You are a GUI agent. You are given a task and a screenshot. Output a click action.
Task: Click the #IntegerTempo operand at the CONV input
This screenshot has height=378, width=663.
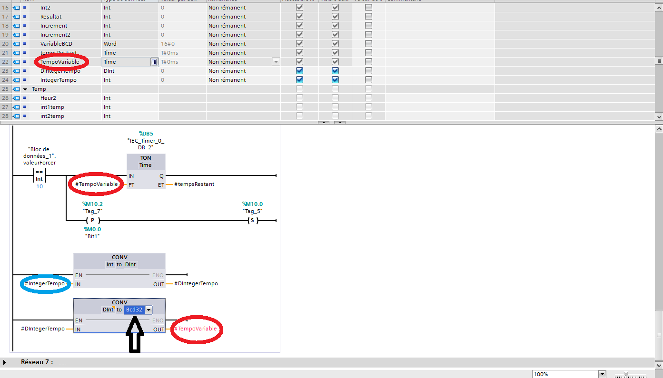pyautogui.click(x=45, y=284)
